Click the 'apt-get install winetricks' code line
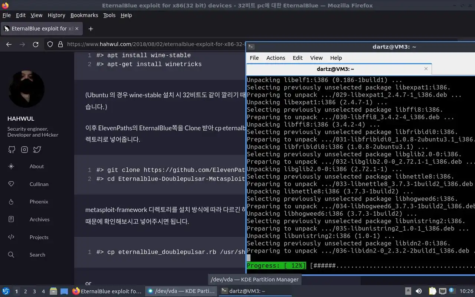This screenshot has height=297, width=475. coord(149,64)
